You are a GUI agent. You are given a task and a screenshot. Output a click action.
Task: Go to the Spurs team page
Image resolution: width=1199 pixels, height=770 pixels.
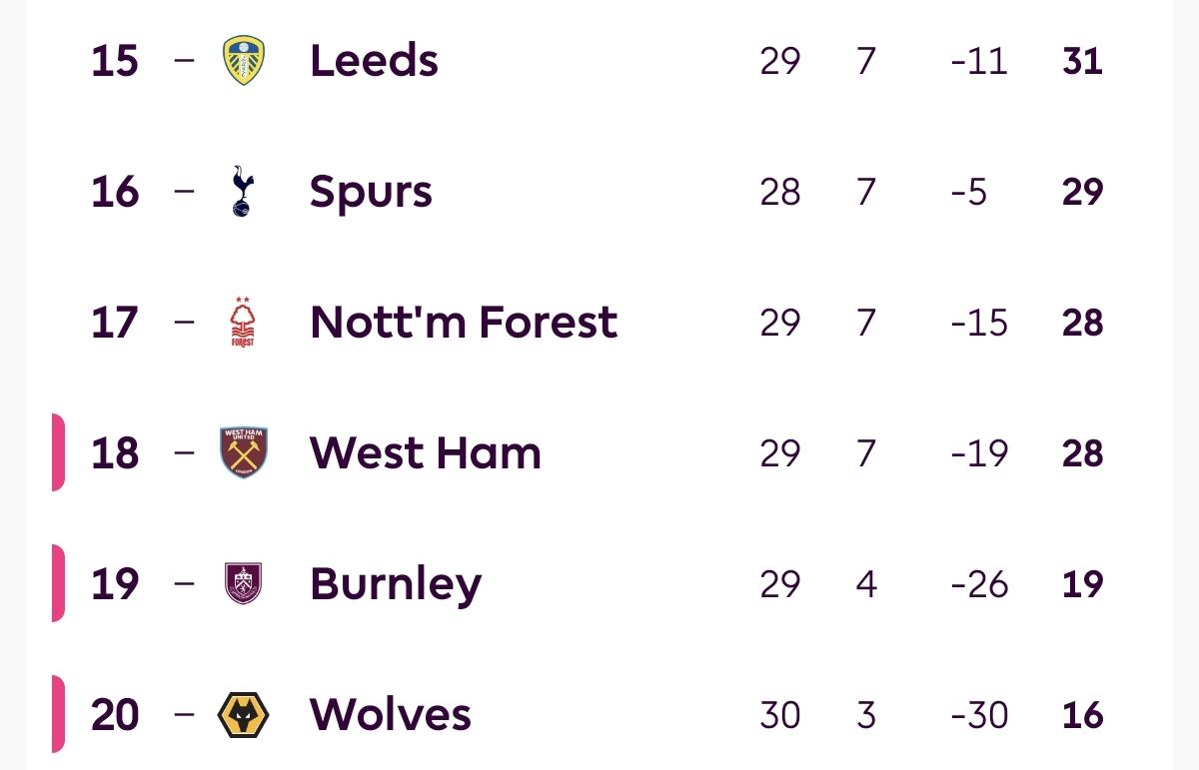pyautogui.click(x=371, y=192)
